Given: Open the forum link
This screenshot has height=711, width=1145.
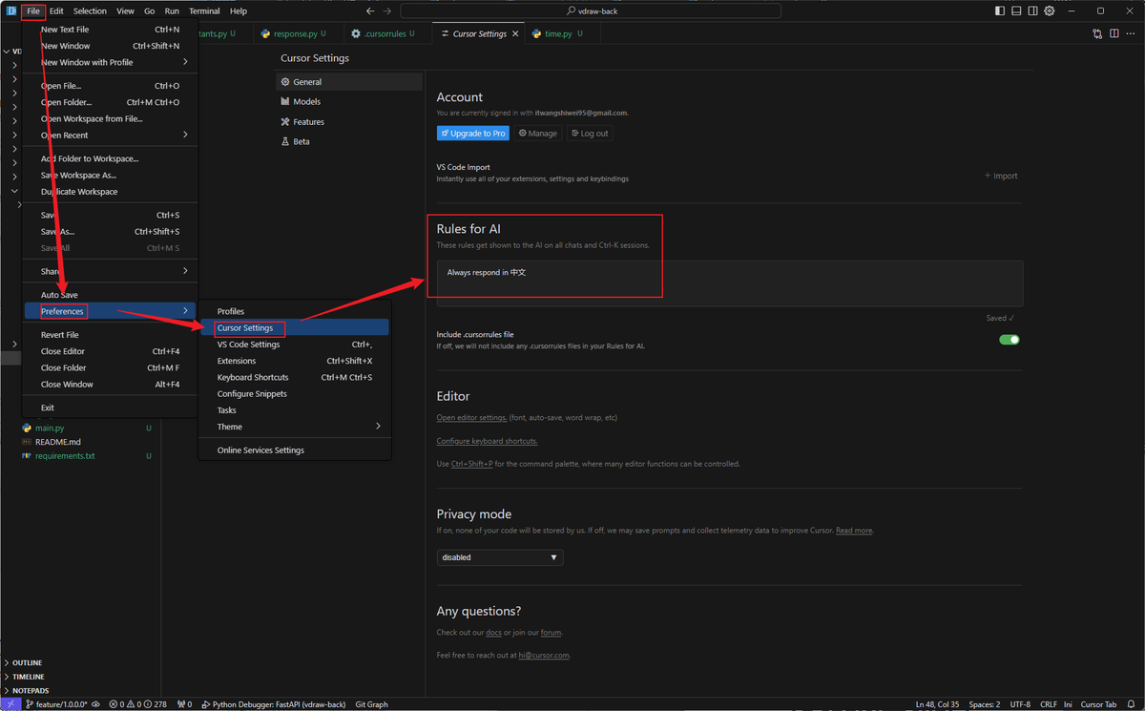Looking at the screenshot, I should point(551,633).
